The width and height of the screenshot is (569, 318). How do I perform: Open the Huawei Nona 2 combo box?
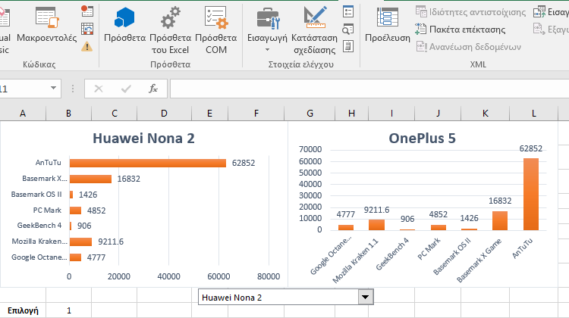(x=366, y=298)
